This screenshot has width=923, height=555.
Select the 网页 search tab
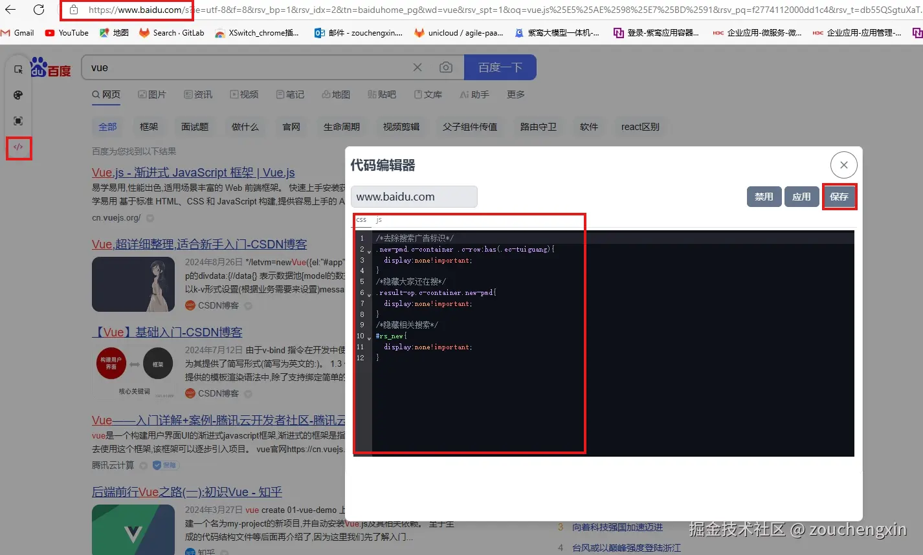[x=106, y=94]
